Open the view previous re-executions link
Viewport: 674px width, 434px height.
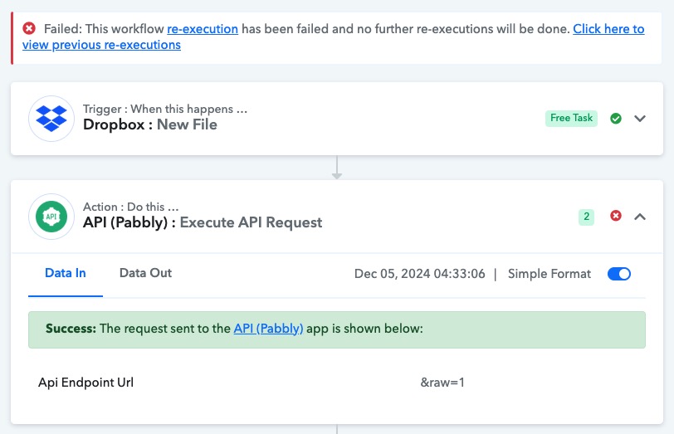point(101,45)
